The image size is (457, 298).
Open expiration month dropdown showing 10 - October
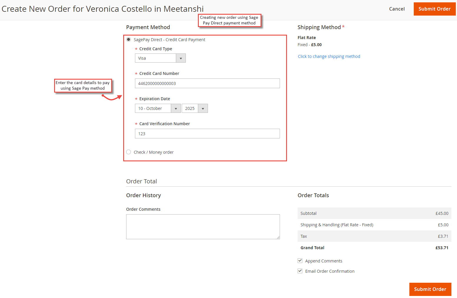coord(158,108)
